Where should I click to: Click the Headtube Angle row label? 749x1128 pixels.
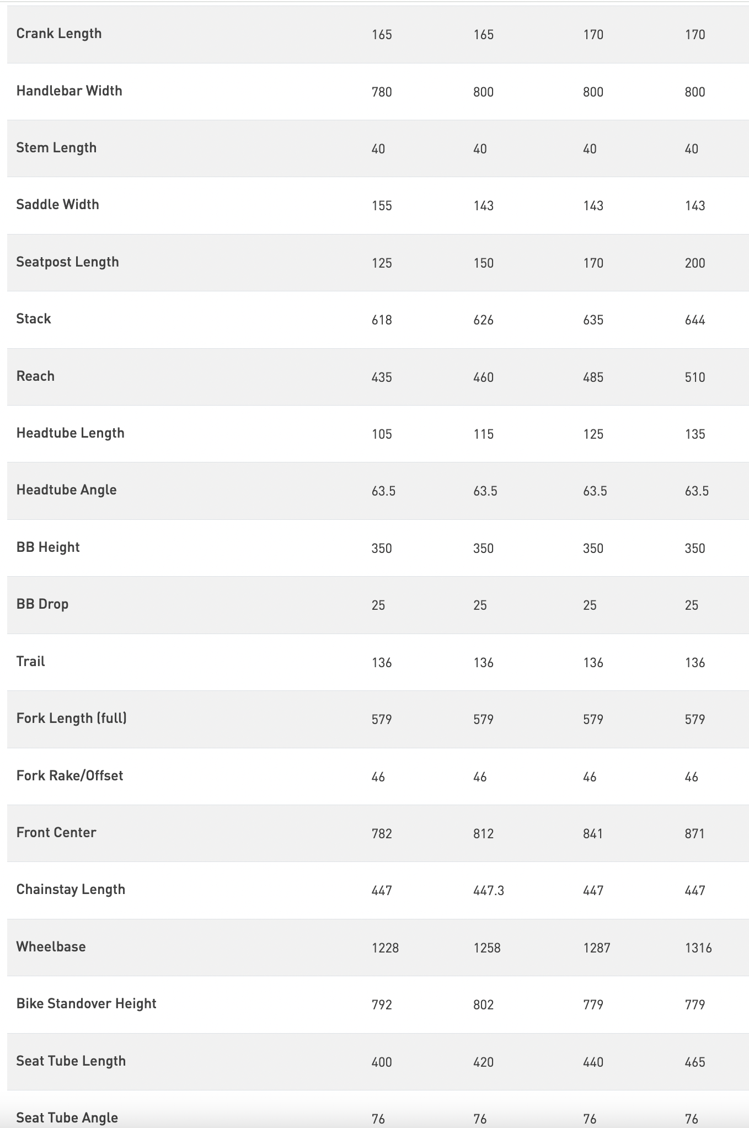66,490
